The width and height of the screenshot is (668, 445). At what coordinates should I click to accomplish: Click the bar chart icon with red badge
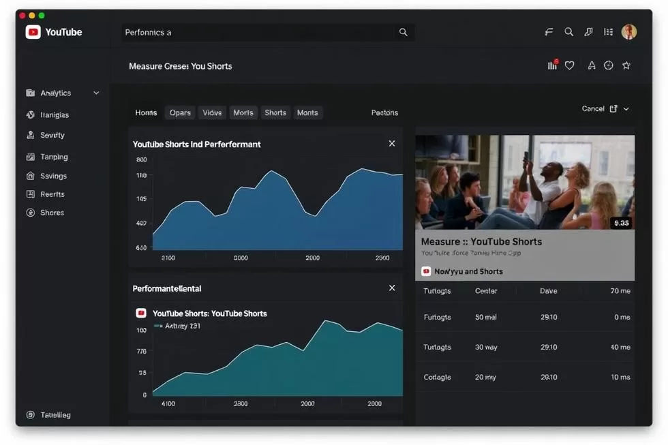coord(552,65)
